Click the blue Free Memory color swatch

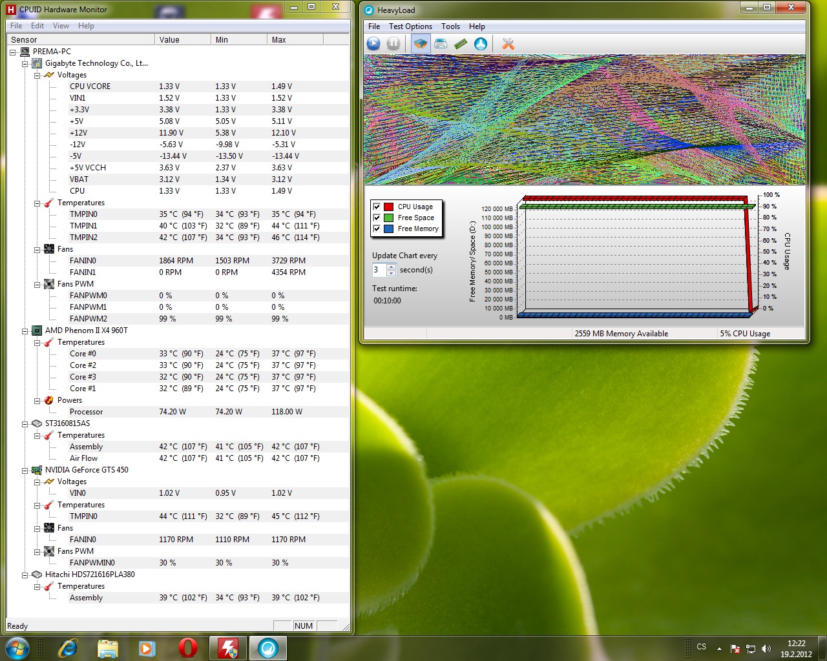tap(388, 229)
